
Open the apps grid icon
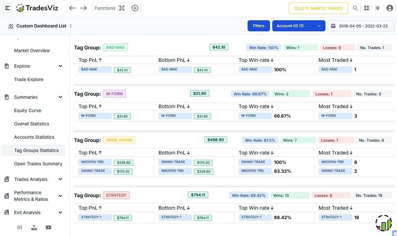pyautogui.click(x=367, y=8)
